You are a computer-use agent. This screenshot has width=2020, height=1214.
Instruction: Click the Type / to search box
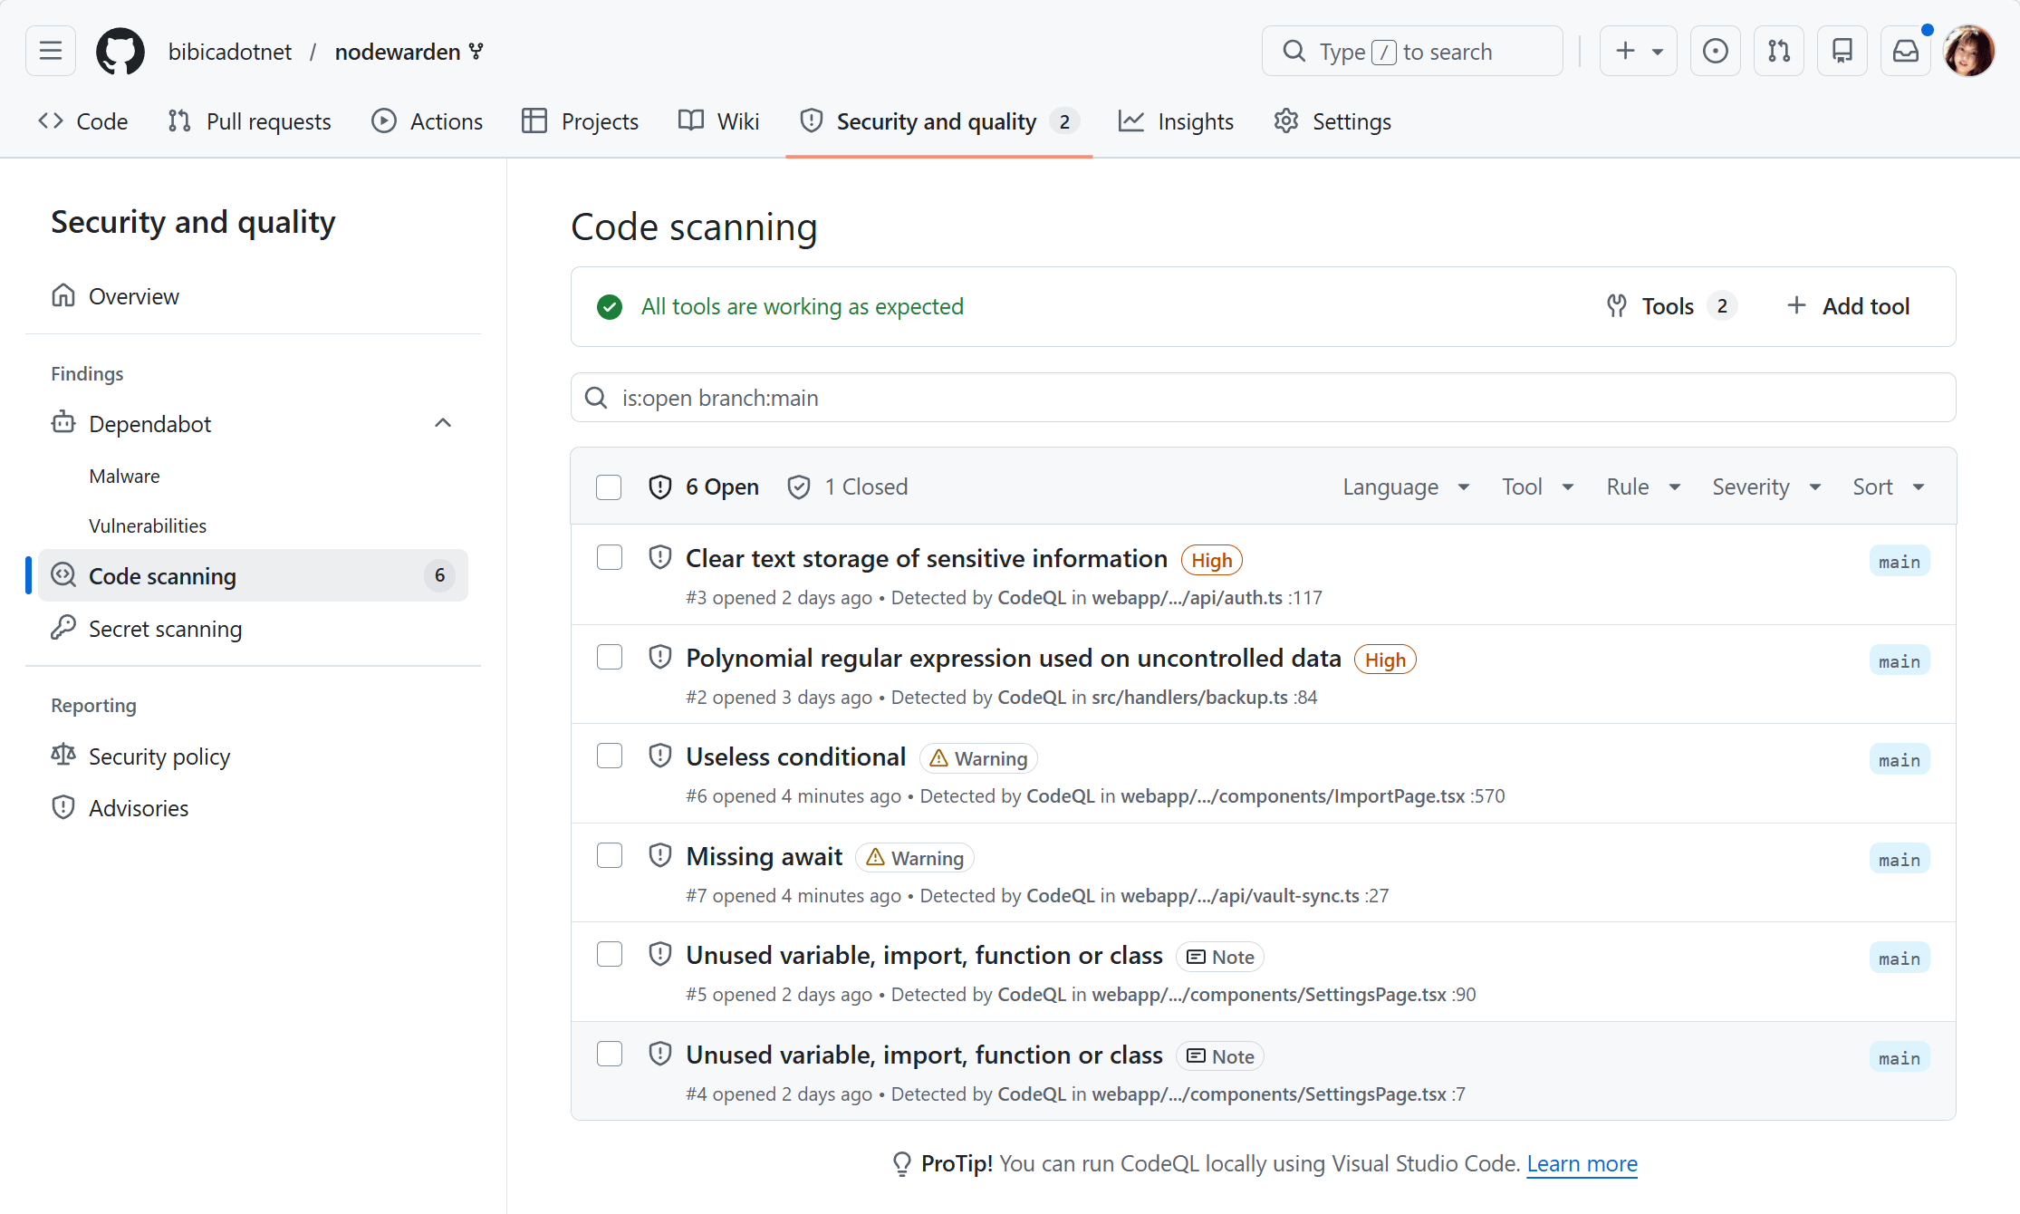point(1412,51)
